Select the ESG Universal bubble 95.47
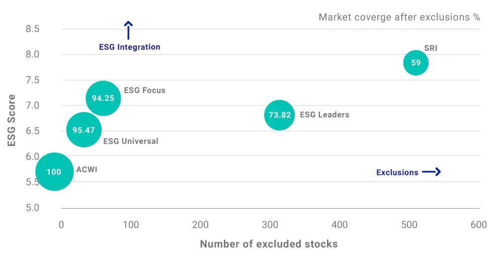Screen dimensions: 503x260 point(83,130)
